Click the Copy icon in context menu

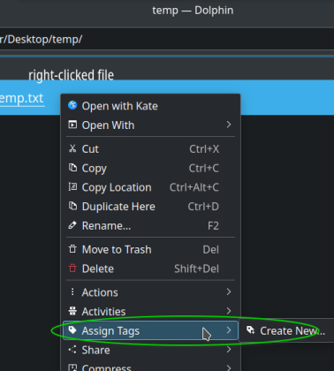coord(72,168)
